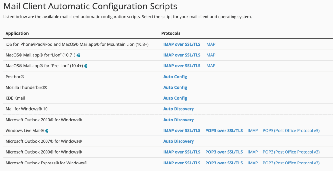
Task: Open KDE Kmail Auto Config link
Action: click(x=175, y=98)
